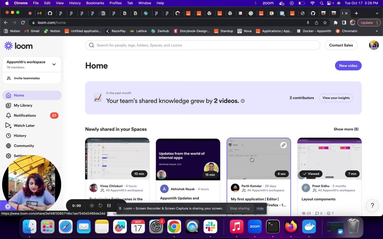Click the recorder drag handle grid icon
Screen dimensions: 383x239
click(x=92, y=206)
